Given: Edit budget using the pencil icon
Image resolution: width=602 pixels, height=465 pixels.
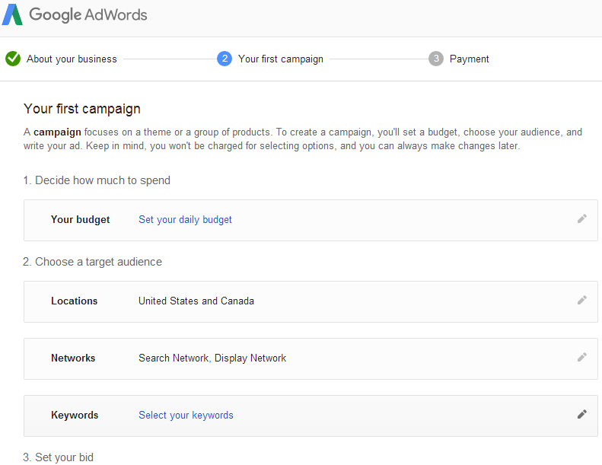Looking at the screenshot, I should (582, 219).
